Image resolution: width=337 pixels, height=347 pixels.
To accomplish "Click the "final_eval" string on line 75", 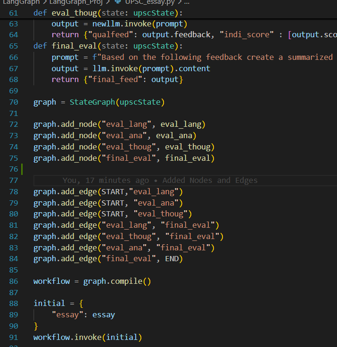I will 129,158.
